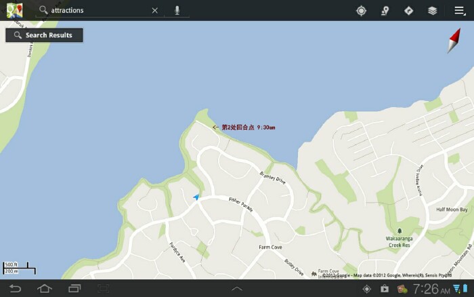Clear the attractions search text
The height and width of the screenshot is (297, 474).
[x=155, y=11]
